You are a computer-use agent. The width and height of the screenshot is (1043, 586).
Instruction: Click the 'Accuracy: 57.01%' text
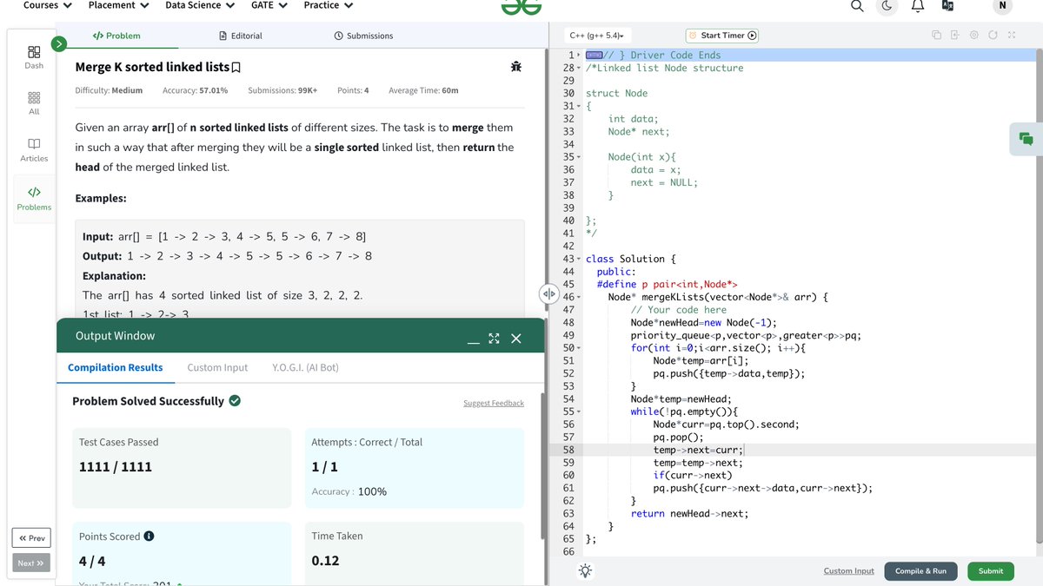pos(196,90)
